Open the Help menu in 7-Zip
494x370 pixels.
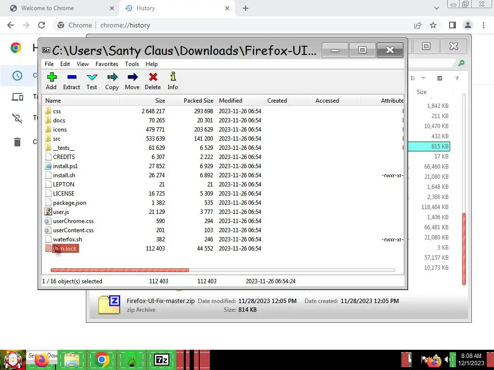151,64
